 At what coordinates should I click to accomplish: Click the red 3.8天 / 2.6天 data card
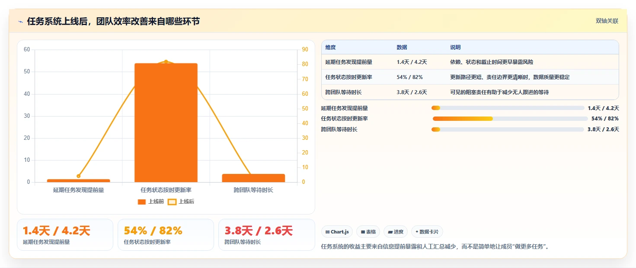pos(266,235)
